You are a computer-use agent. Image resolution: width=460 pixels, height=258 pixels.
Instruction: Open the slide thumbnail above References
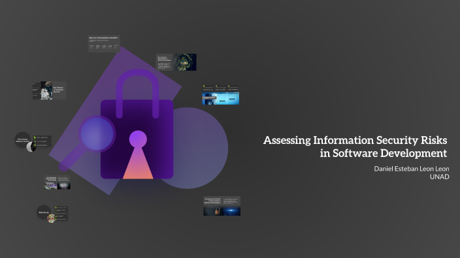click(x=57, y=182)
